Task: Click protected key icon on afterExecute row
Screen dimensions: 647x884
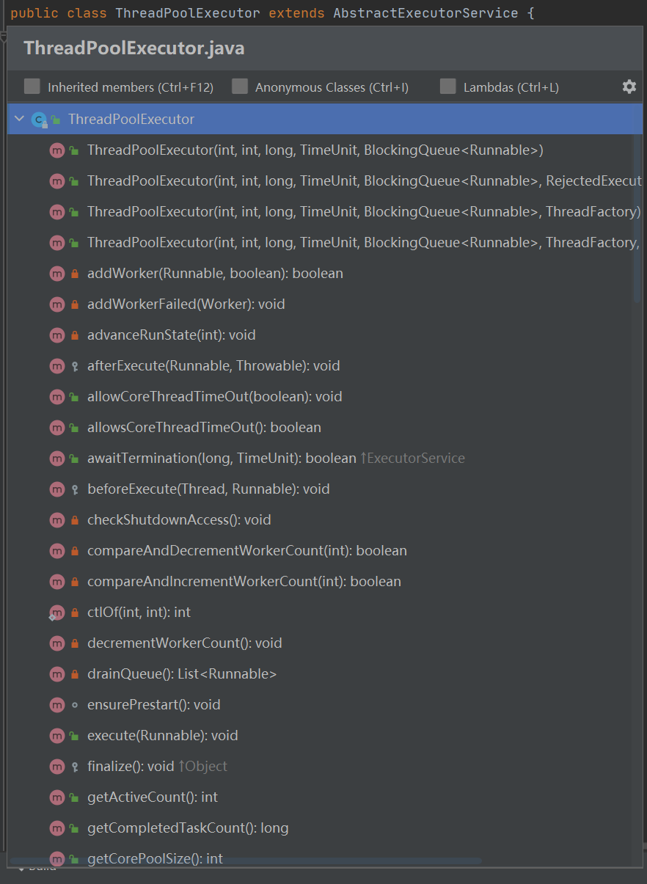Action: (74, 366)
